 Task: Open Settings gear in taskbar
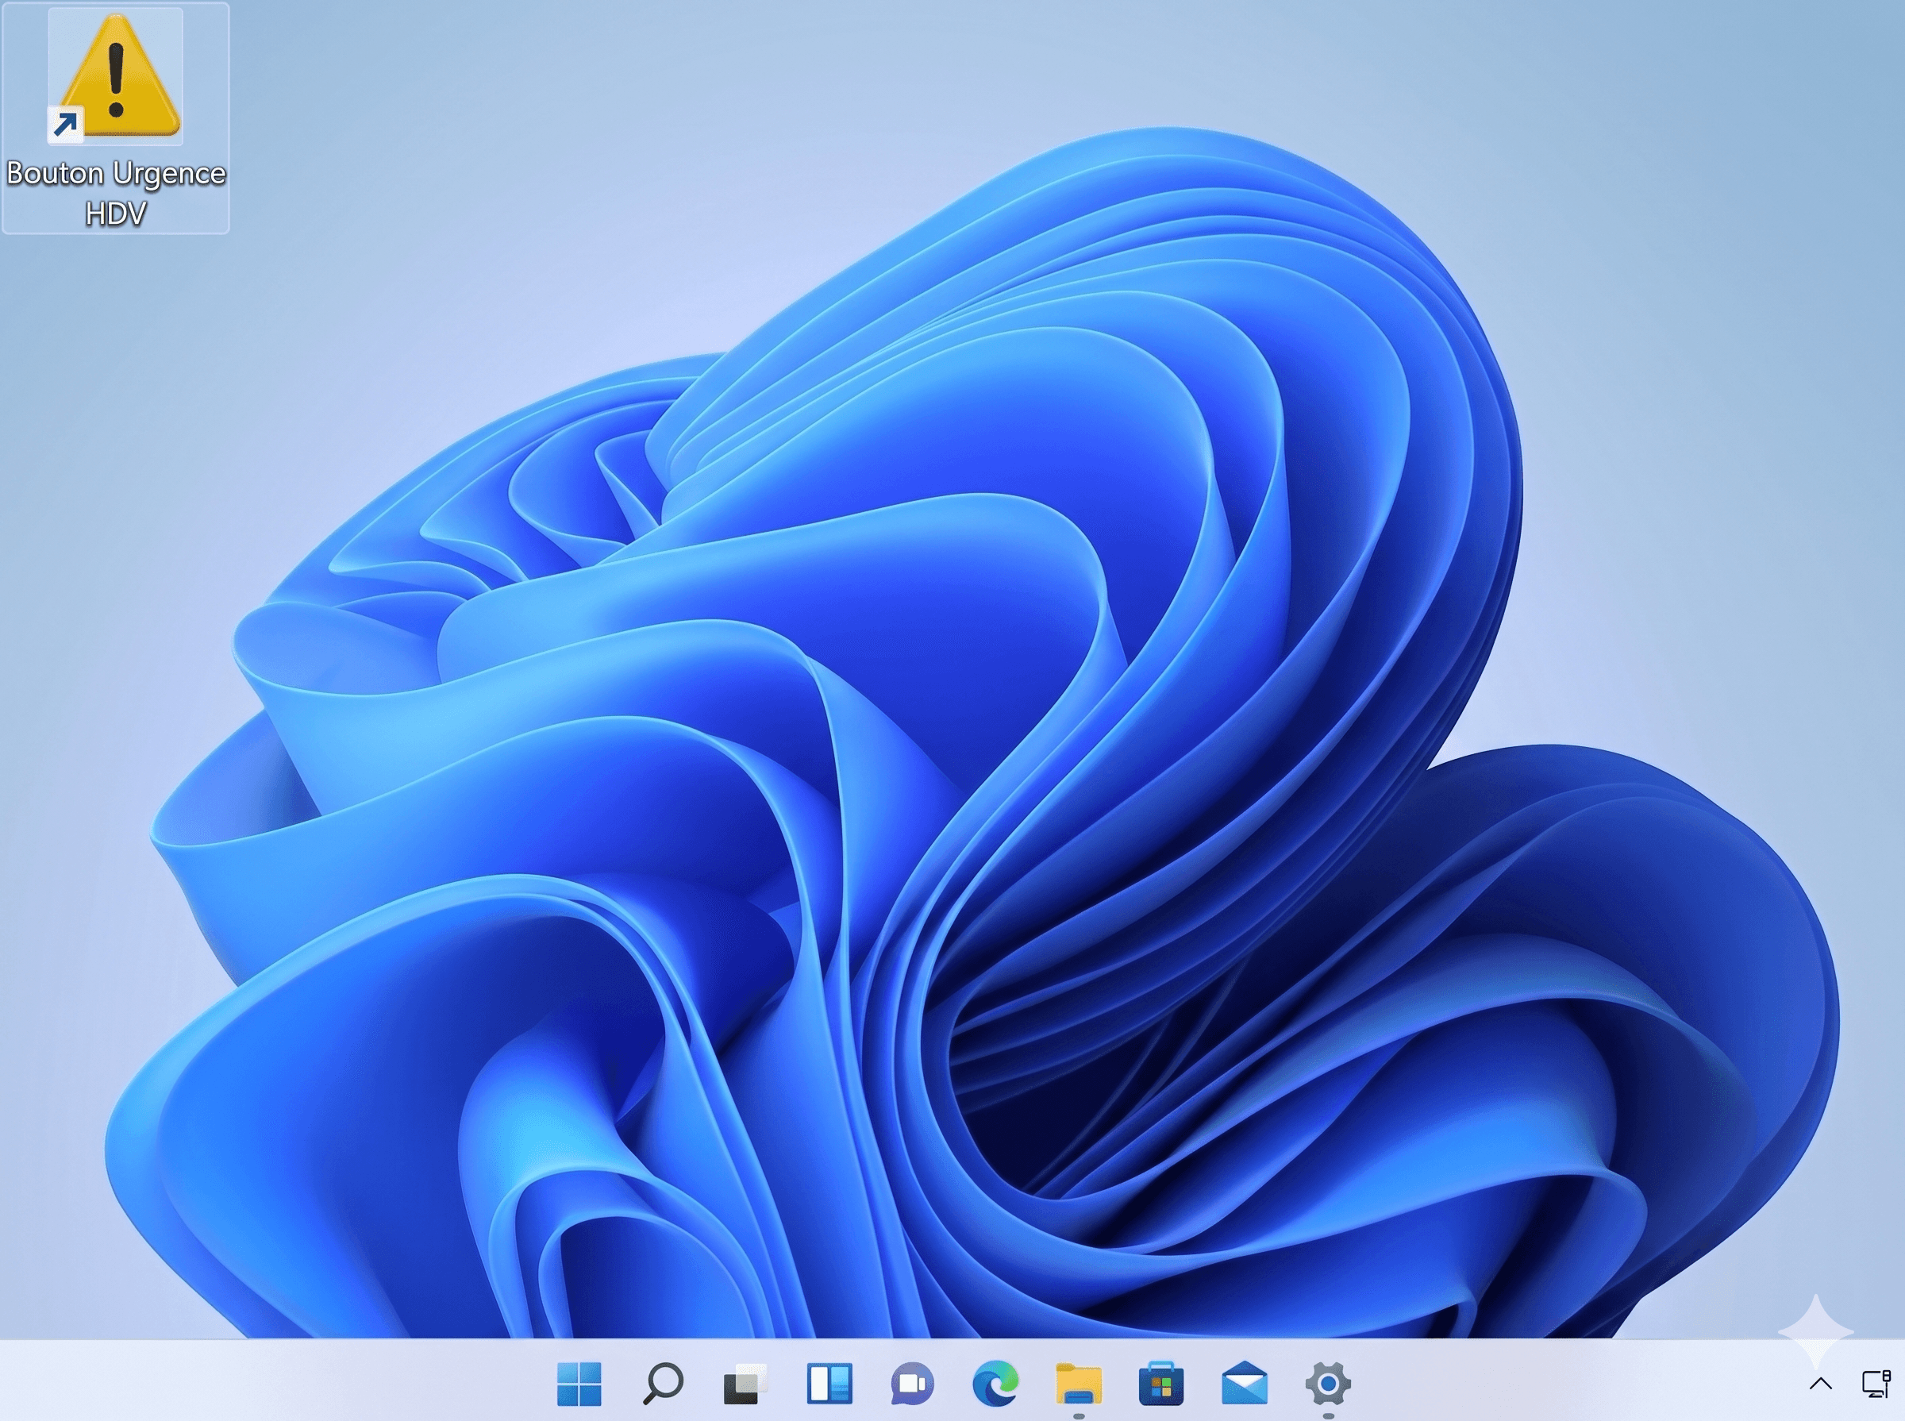coord(1328,1384)
